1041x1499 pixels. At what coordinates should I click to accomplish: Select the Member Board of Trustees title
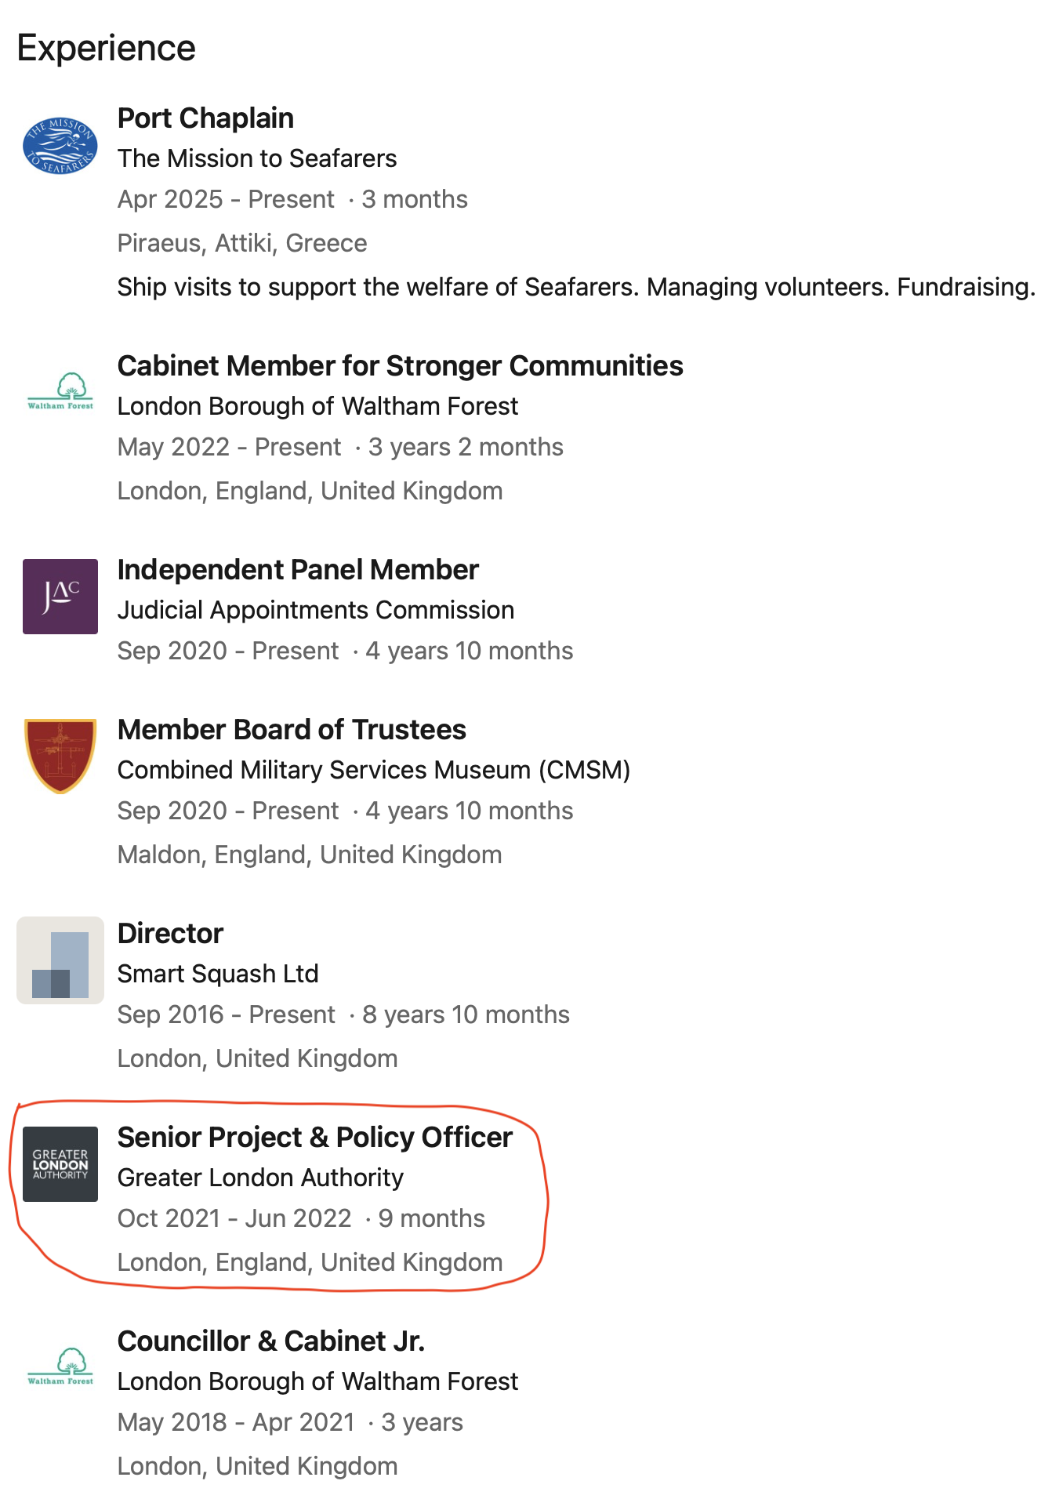(x=292, y=730)
